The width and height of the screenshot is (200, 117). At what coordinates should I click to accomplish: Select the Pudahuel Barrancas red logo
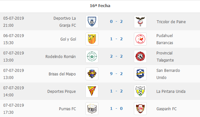tap(140, 39)
